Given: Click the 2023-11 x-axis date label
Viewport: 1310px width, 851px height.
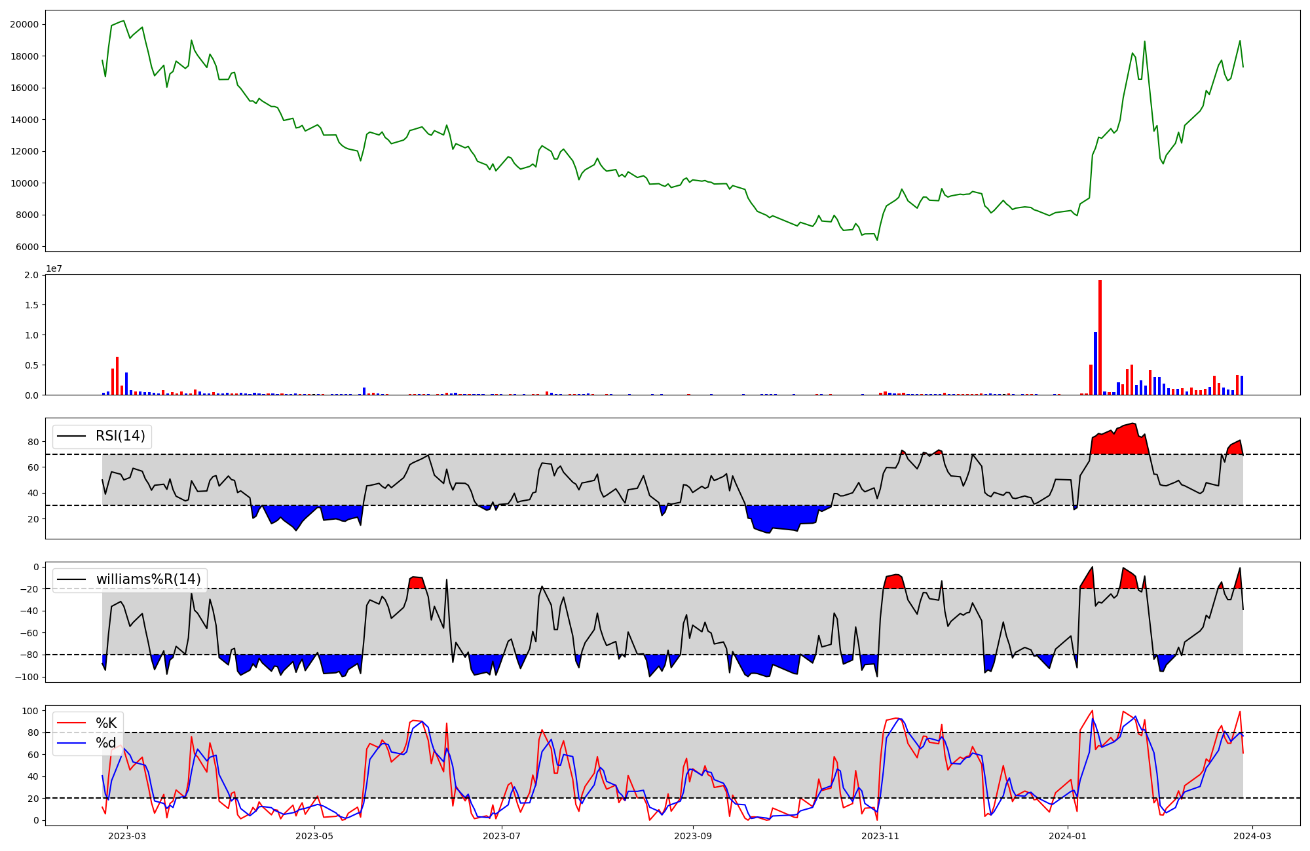Looking at the screenshot, I should coord(880,836).
